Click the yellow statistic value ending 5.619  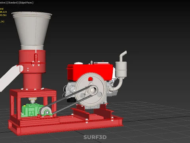point(3,12)
